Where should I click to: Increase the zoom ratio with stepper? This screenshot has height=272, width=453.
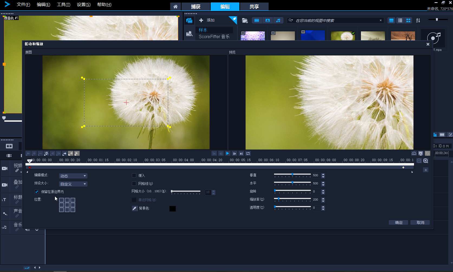[323, 199]
